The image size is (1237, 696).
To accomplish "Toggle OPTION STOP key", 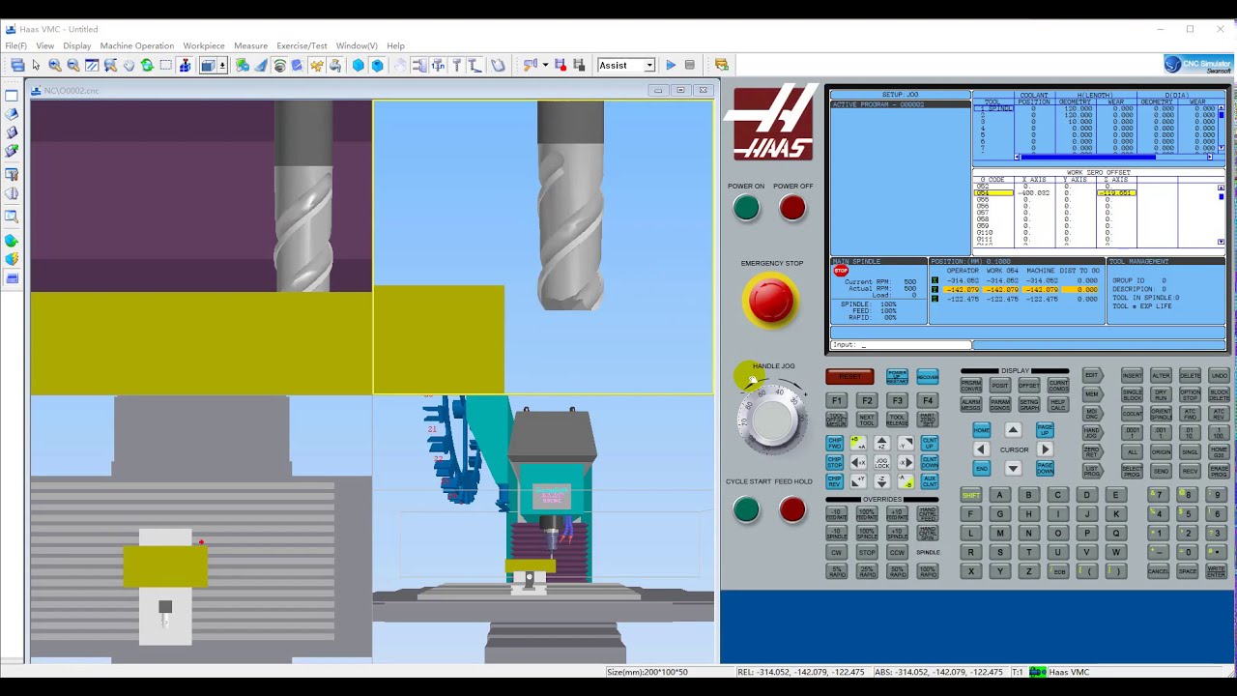I will tap(1190, 394).
